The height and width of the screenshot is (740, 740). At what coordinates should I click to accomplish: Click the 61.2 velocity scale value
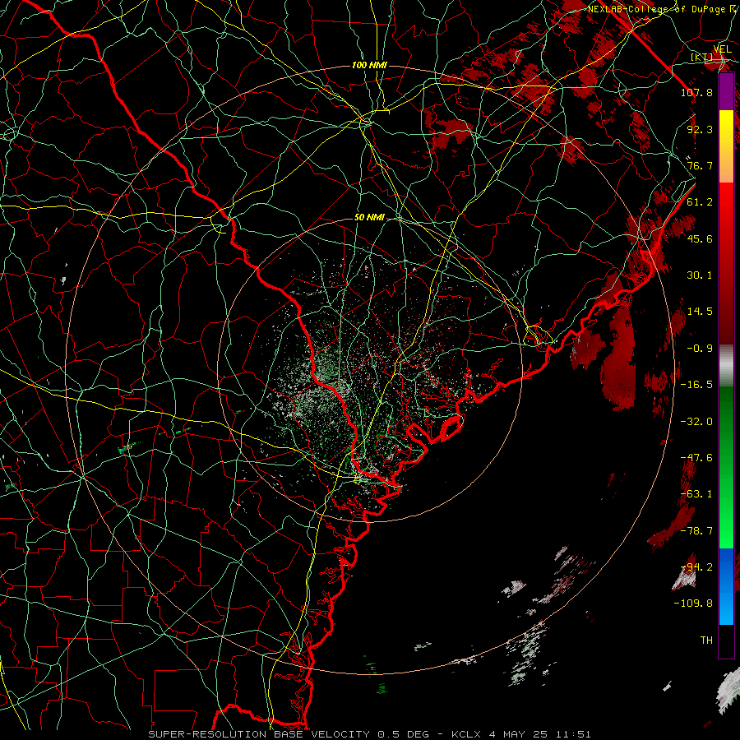(700, 202)
